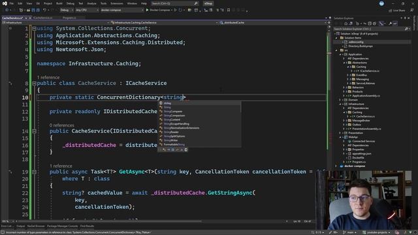Select StringWriter in the IntelliSense list

pos(199,140)
